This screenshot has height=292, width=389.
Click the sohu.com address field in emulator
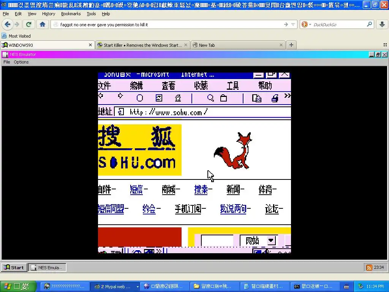click(202, 112)
